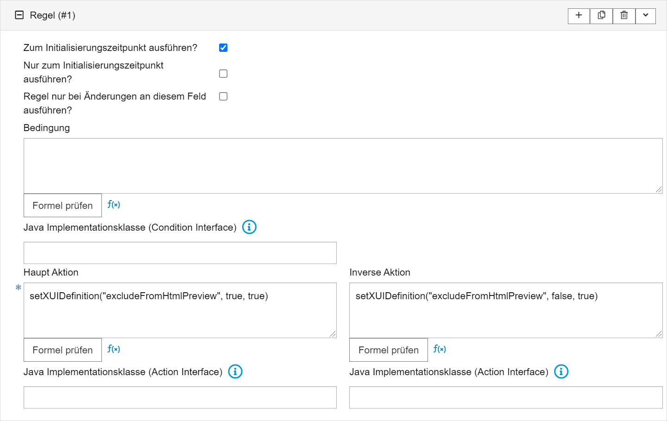Click the copy rule icon
Viewport: 667px width, 421px height.
pos(601,16)
